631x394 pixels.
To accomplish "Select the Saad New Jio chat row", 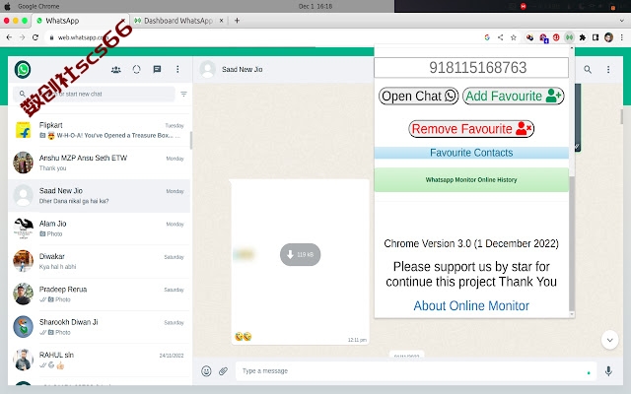I will (x=99, y=196).
